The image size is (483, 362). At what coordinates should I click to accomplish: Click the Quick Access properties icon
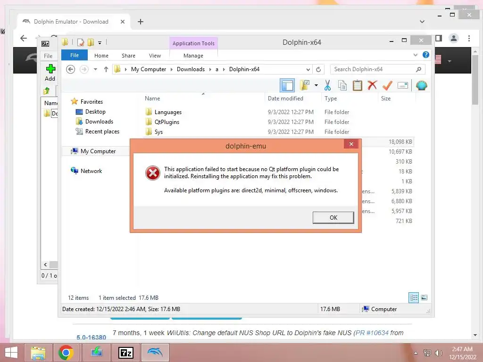pos(81,42)
